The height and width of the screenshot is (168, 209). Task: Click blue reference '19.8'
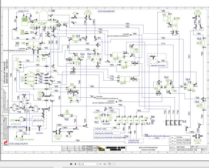pyautogui.click(x=184, y=121)
